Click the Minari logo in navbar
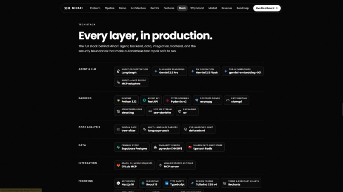 point(67,8)
